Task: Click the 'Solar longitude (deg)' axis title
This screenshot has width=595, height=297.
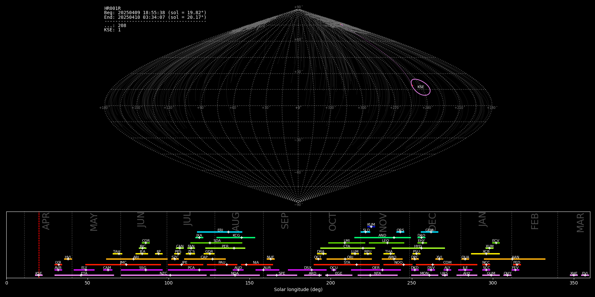Action: click(x=298, y=289)
